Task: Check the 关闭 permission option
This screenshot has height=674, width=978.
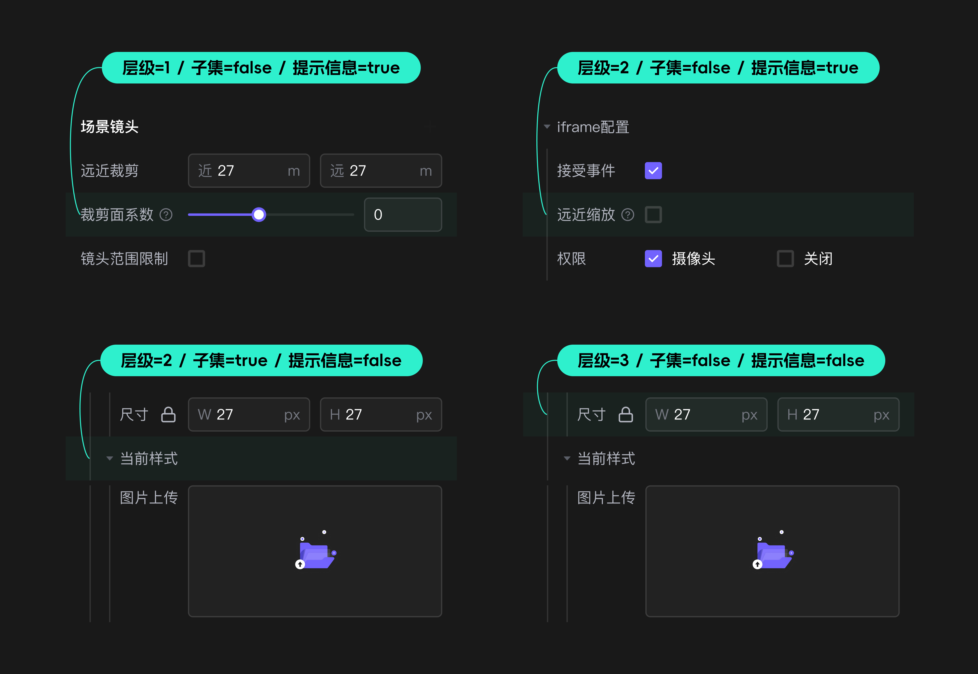Action: [x=785, y=259]
